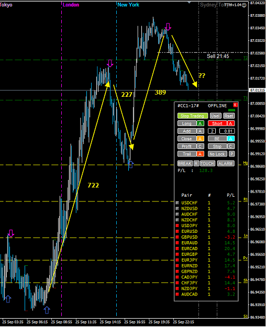
Task: Click the No Lock button
Action: coord(217,154)
